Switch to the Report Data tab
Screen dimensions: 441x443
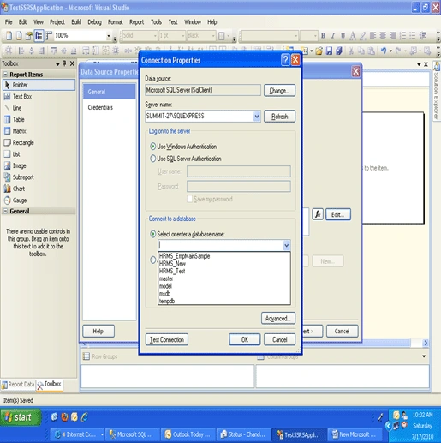(x=18, y=385)
